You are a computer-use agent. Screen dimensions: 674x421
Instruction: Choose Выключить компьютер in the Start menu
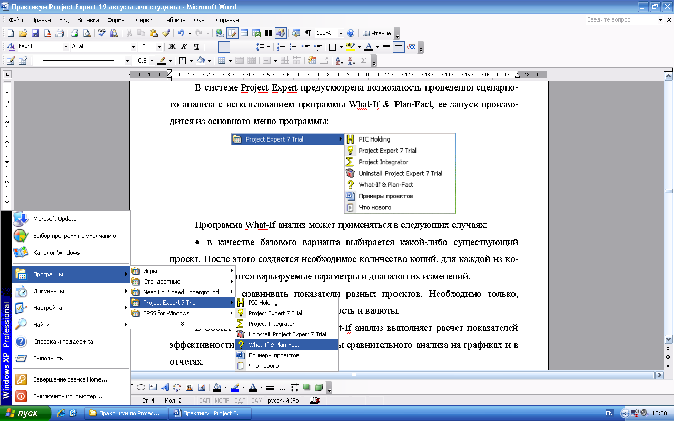point(70,396)
